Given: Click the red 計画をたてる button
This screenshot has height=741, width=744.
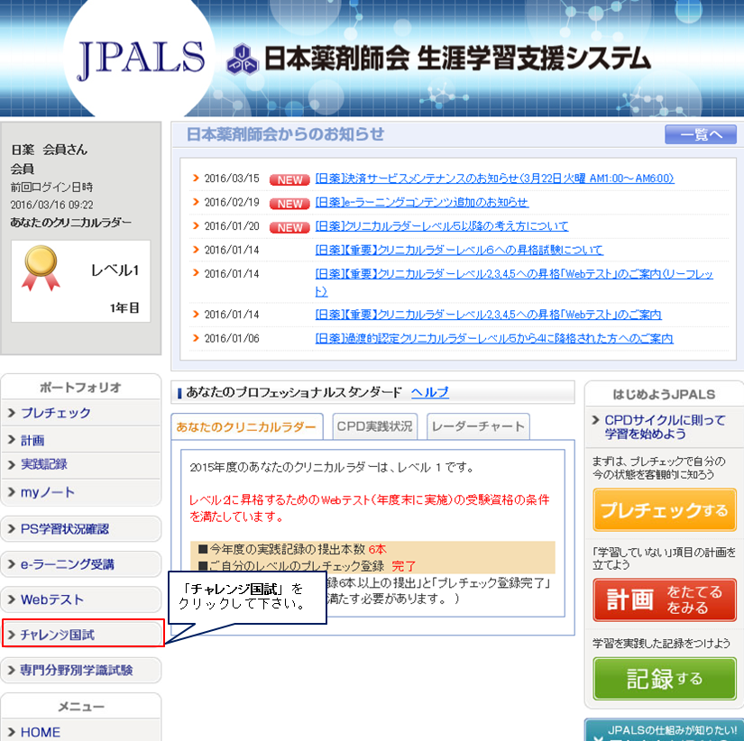Looking at the screenshot, I should 665,599.
